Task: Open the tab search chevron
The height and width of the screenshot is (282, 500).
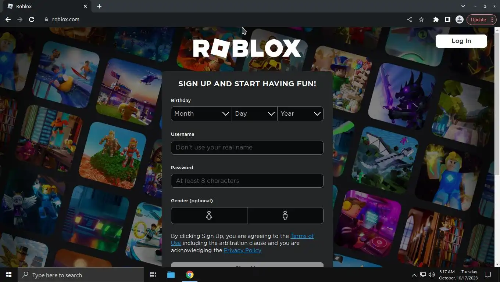Action: click(463, 6)
